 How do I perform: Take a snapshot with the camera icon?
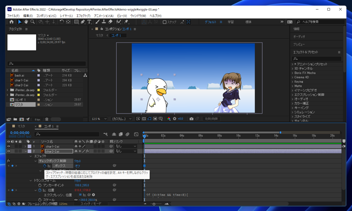click(x=191, y=119)
